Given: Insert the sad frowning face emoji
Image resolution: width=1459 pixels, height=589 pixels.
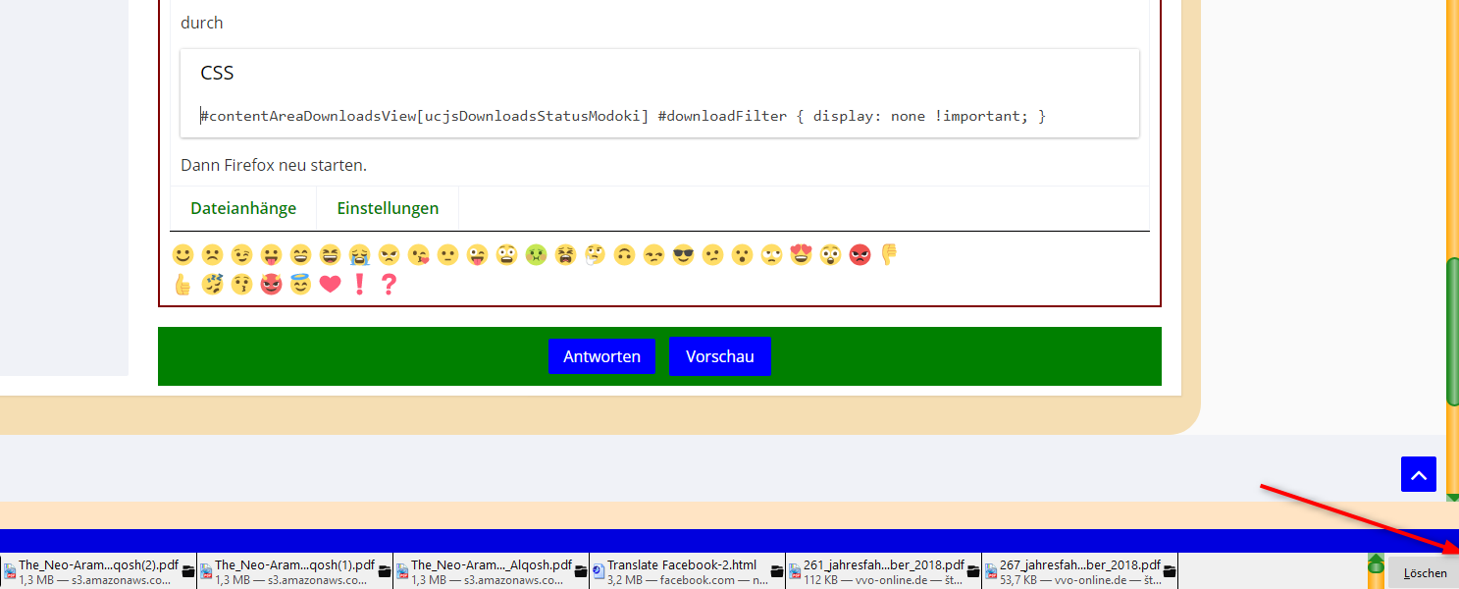Looking at the screenshot, I should (x=212, y=255).
